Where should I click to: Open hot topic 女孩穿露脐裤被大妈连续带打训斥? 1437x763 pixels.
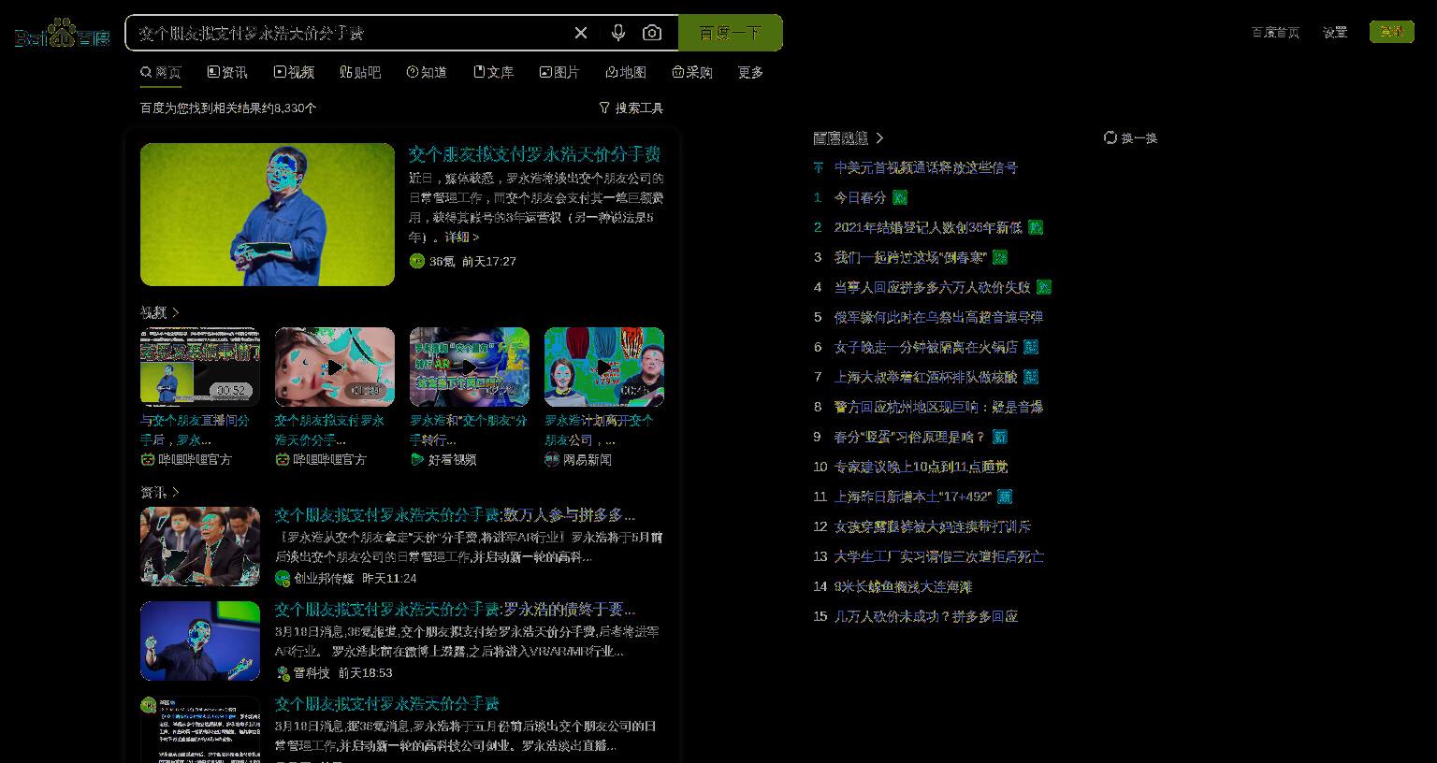pos(932,526)
